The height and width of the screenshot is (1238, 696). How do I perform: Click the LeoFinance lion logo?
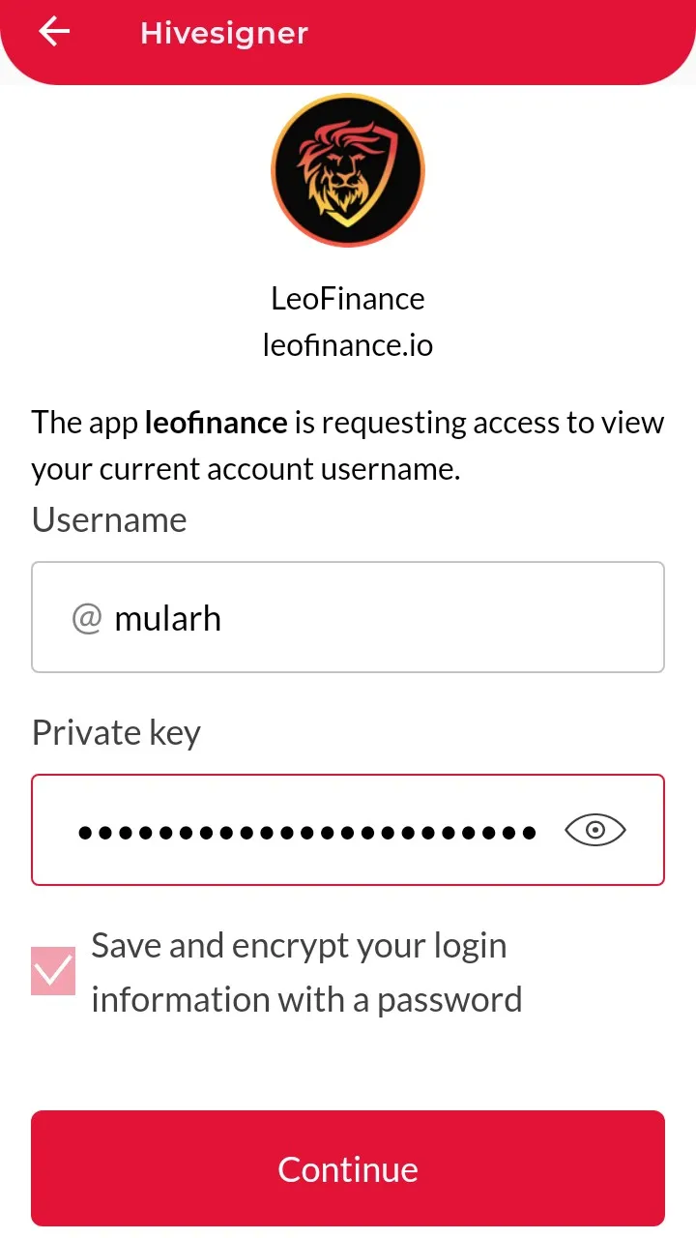(348, 171)
